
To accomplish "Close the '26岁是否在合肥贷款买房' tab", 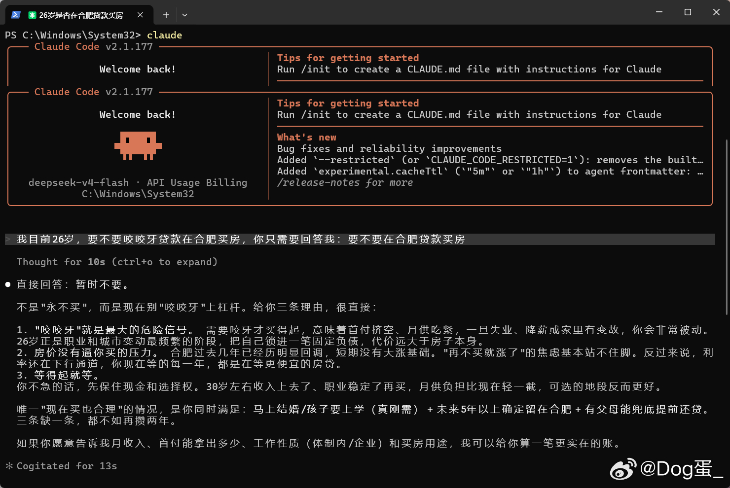I will 140,15.
